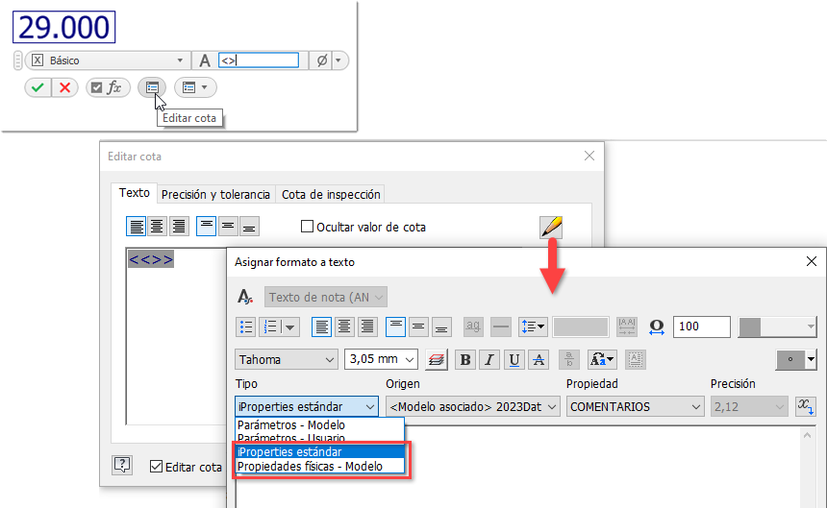This screenshot has width=827, height=508.
Task: Add the text parameter with x icon
Action: pyautogui.click(x=806, y=406)
